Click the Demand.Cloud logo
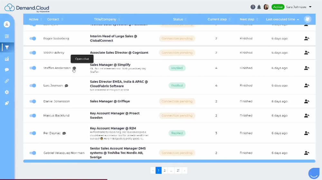 [27, 8]
